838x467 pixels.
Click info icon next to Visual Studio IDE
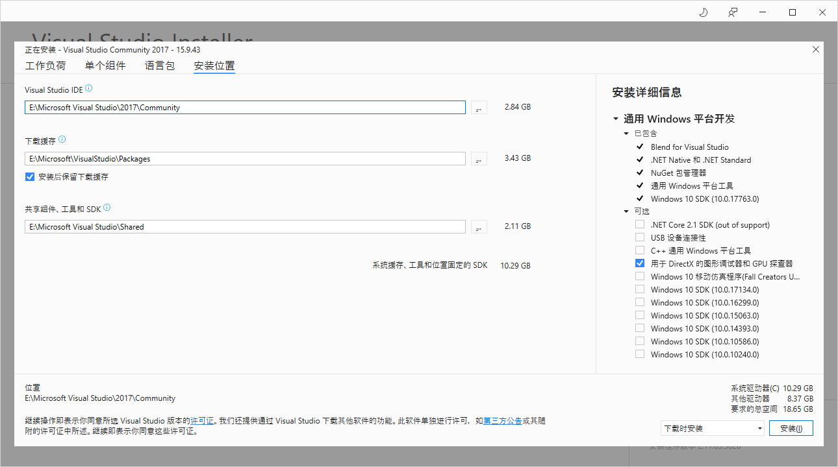[89, 88]
